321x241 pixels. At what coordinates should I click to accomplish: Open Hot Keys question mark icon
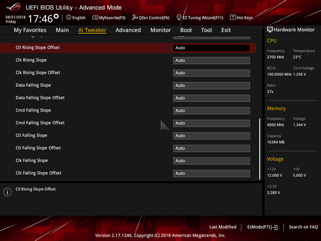click(233, 18)
